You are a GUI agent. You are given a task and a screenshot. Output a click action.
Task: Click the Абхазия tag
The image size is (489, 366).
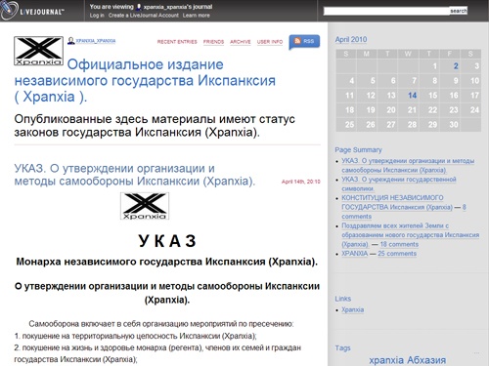426,360
